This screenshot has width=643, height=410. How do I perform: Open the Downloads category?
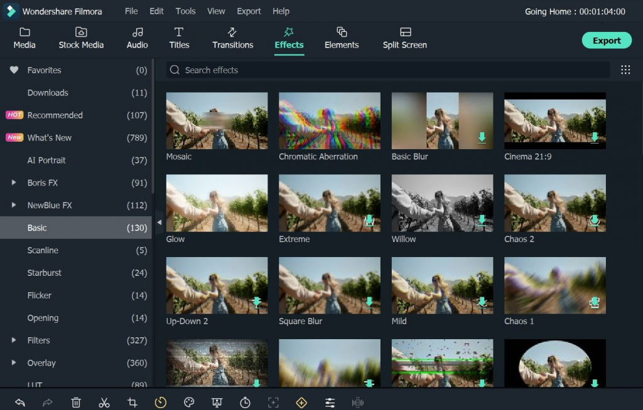pos(76,93)
